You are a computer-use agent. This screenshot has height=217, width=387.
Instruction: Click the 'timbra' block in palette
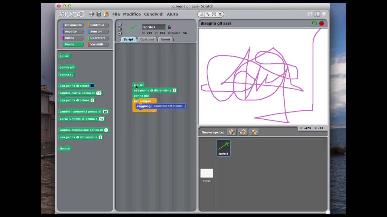[65, 149]
